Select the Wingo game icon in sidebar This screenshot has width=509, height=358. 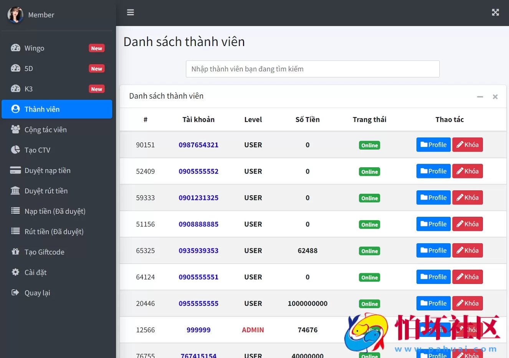pyautogui.click(x=15, y=48)
